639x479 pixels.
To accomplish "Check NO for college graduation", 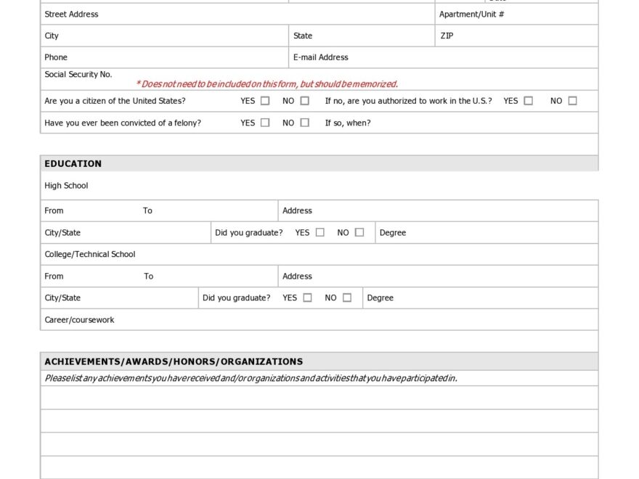I will tap(346, 297).
